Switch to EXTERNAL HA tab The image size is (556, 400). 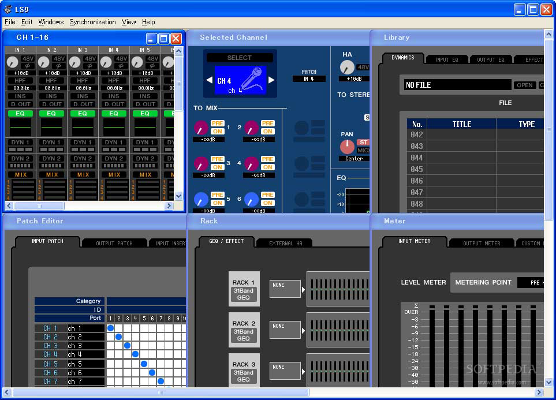[285, 243]
